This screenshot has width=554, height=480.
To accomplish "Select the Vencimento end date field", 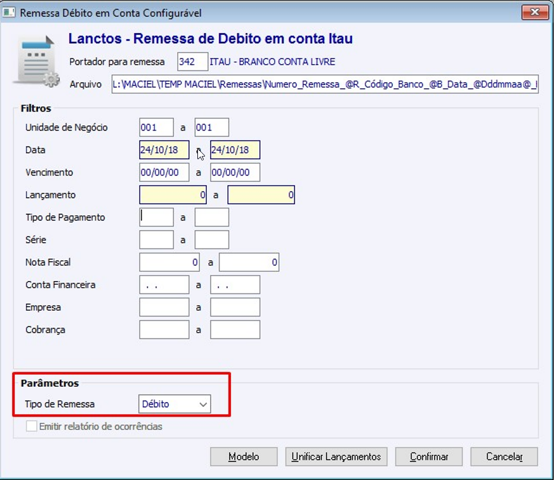I will point(235,172).
